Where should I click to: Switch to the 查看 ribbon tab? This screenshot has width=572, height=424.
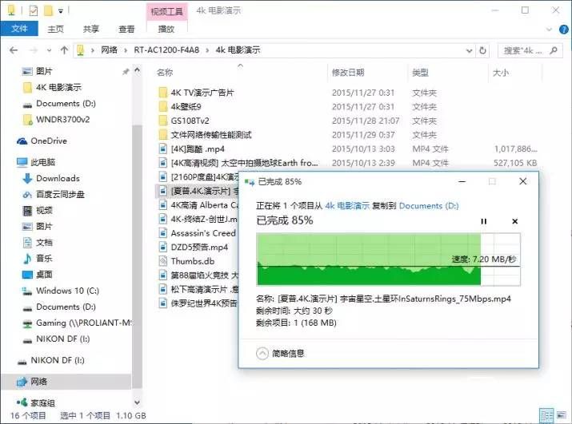click(x=126, y=29)
